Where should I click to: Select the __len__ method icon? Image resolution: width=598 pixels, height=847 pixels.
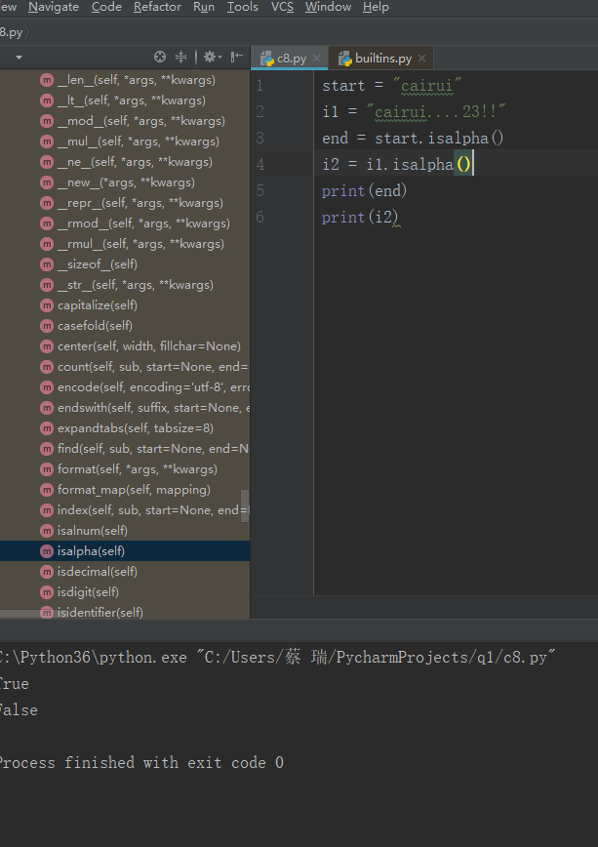[x=47, y=80]
